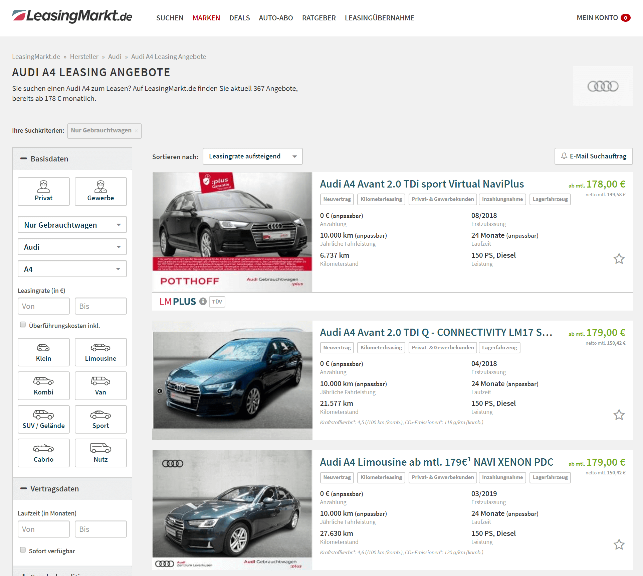Click the TÜV badge
Viewport: 643px width, 576px height.
coord(217,302)
